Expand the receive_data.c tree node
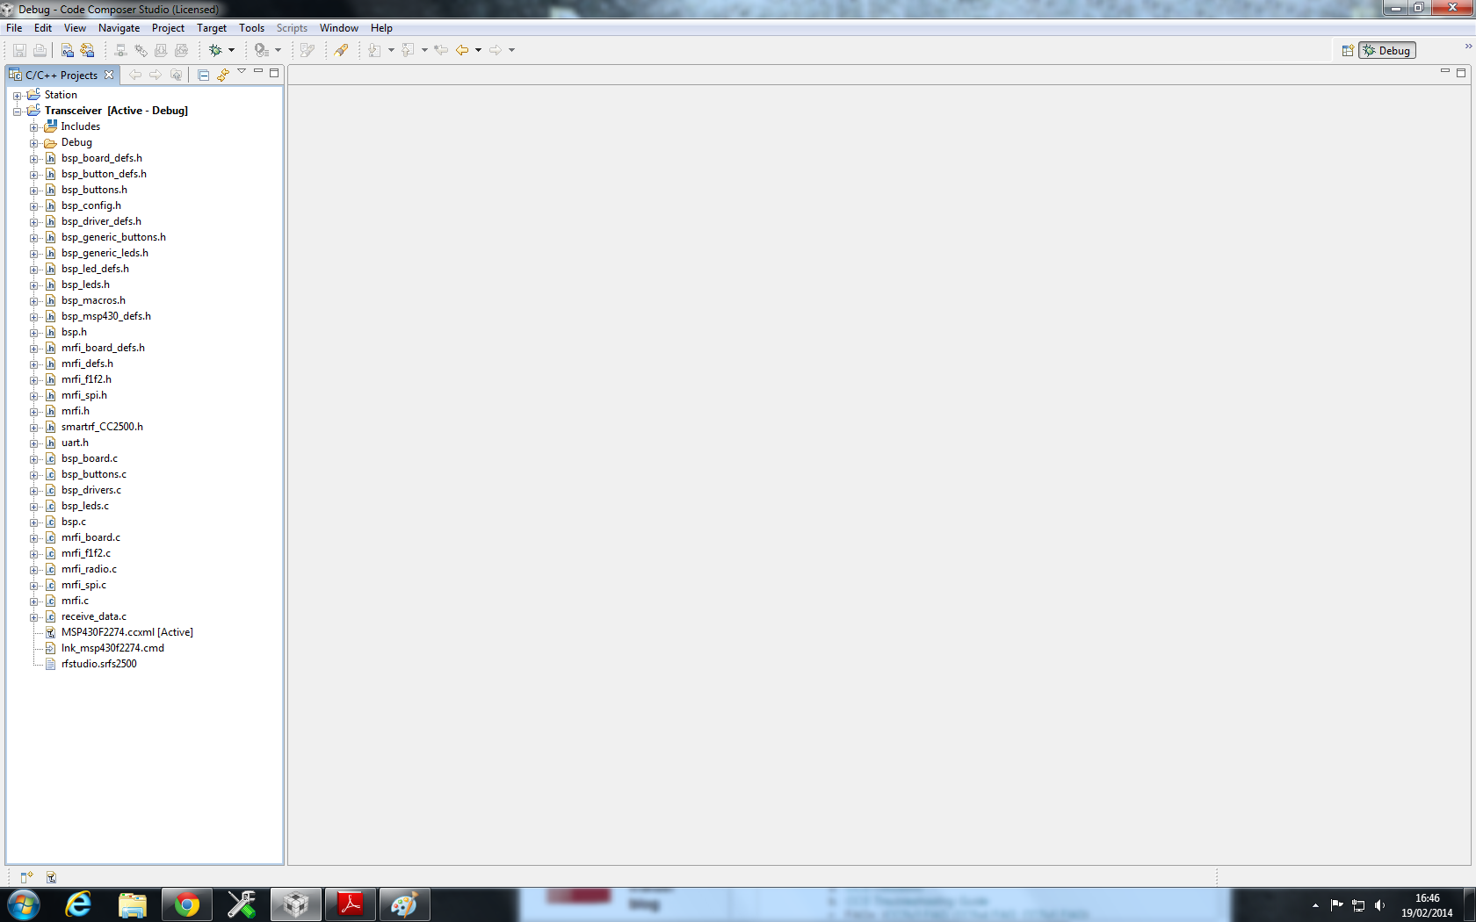 click(33, 616)
